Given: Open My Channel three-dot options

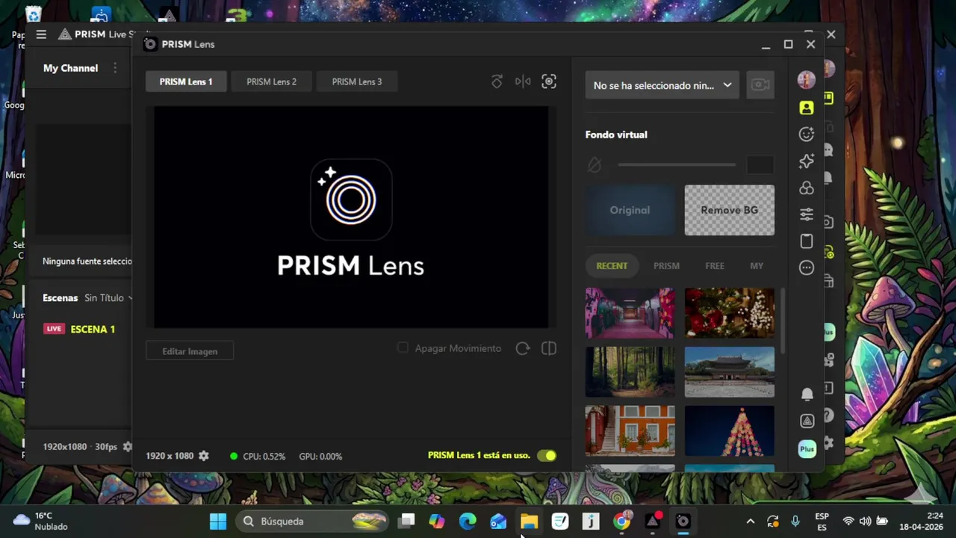Looking at the screenshot, I should point(115,68).
